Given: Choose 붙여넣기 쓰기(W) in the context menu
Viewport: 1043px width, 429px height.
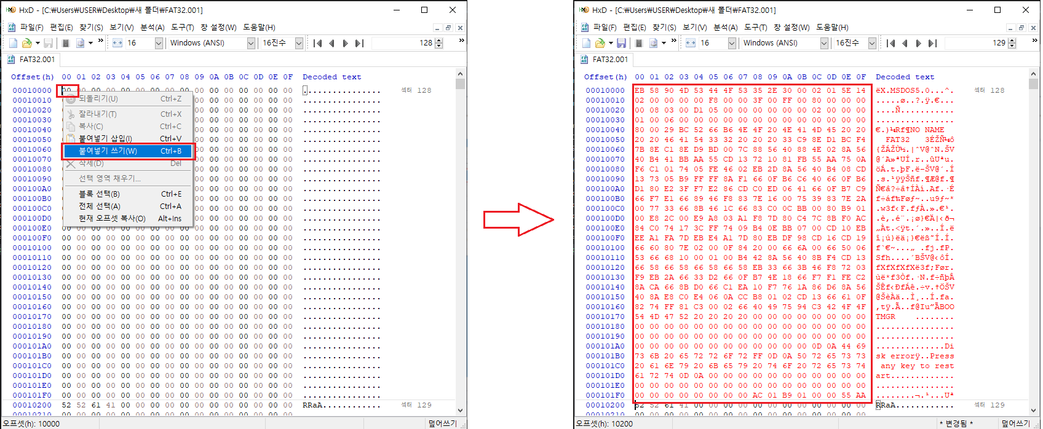Looking at the screenshot, I should tap(129, 151).
